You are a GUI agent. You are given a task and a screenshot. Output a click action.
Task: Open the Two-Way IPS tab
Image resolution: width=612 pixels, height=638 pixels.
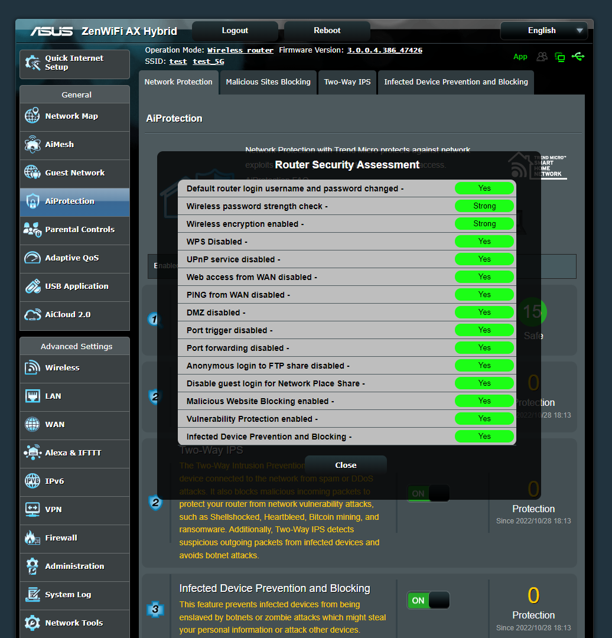tap(347, 82)
